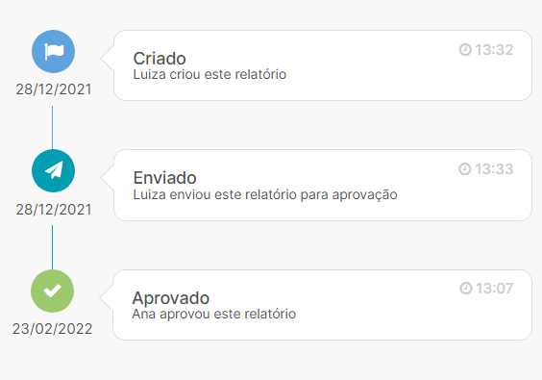Click the clock icon beside 13:33
542x380 pixels.
pos(465,169)
